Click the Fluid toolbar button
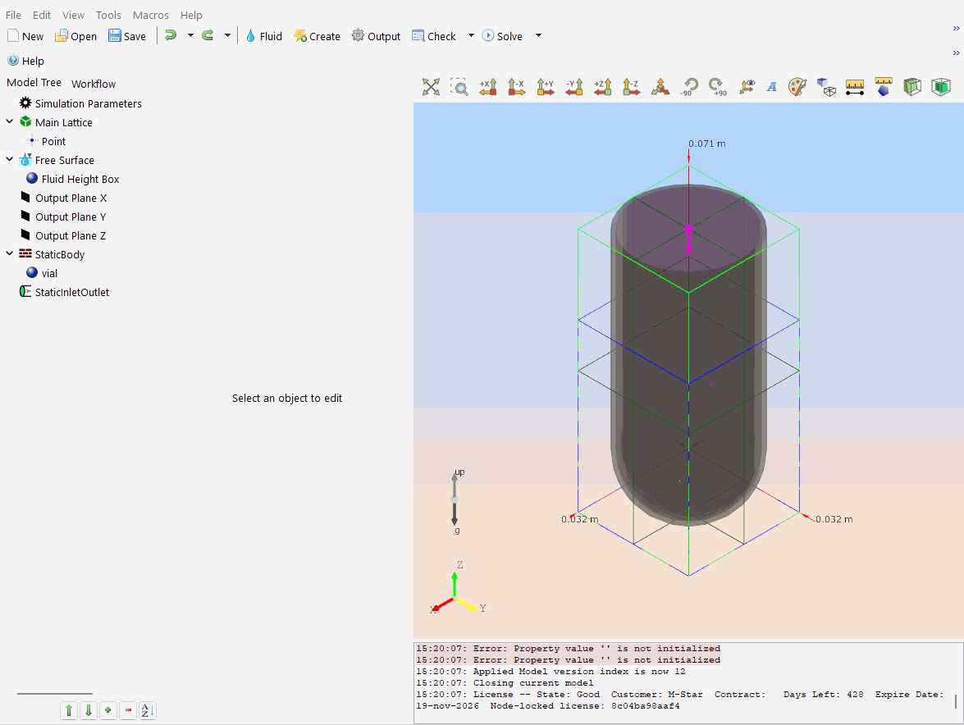 tap(263, 36)
